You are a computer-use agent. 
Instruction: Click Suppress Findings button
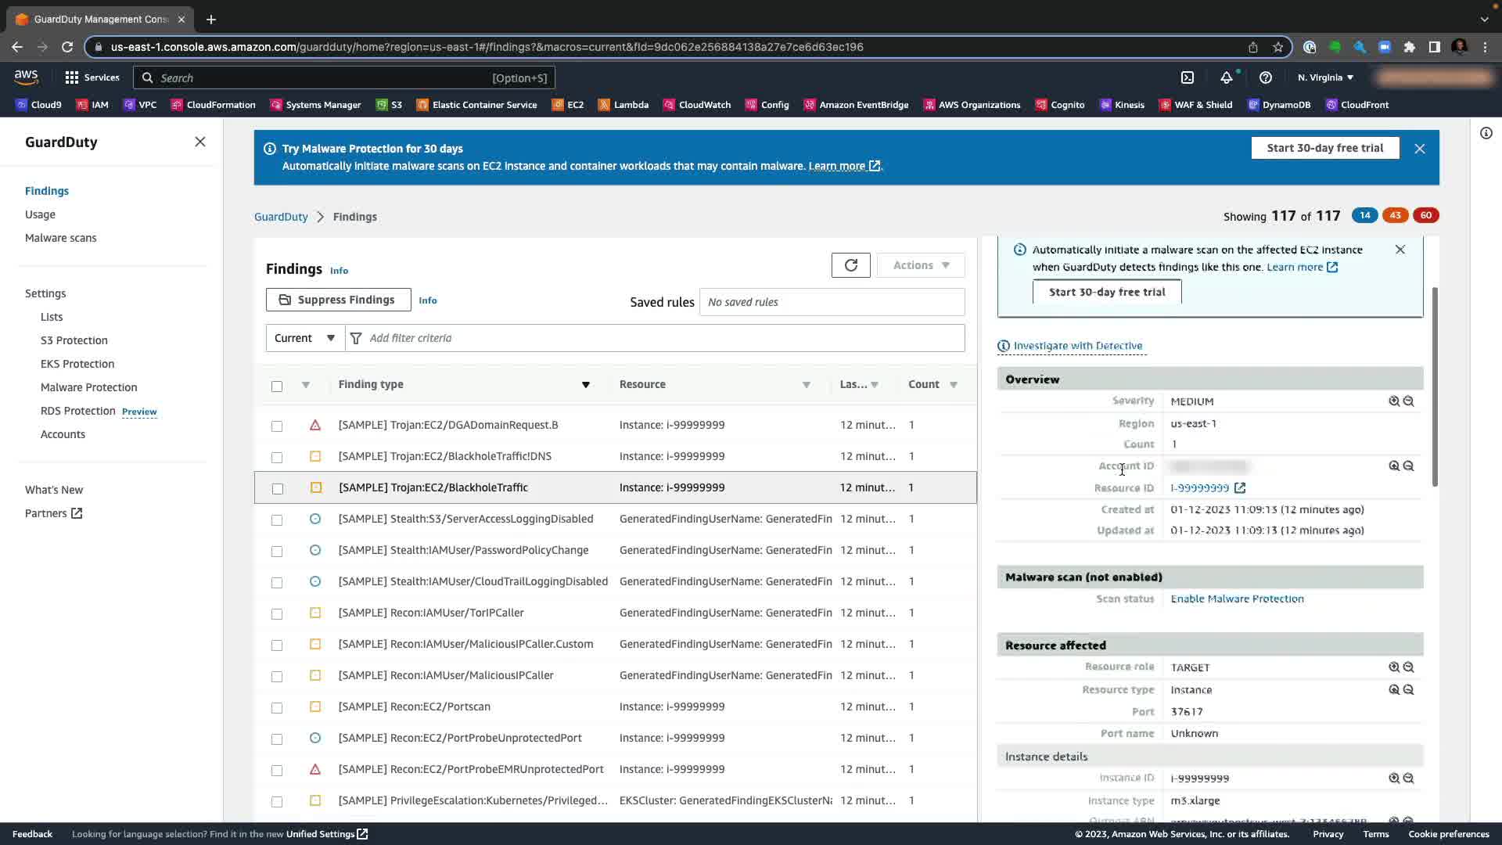(x=338, y=300)
